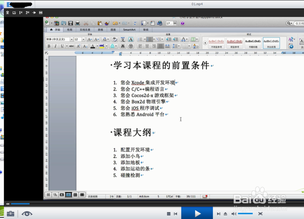Switch to the 表格 ribbon tab

pyautogui.click(x=100, y=30)
